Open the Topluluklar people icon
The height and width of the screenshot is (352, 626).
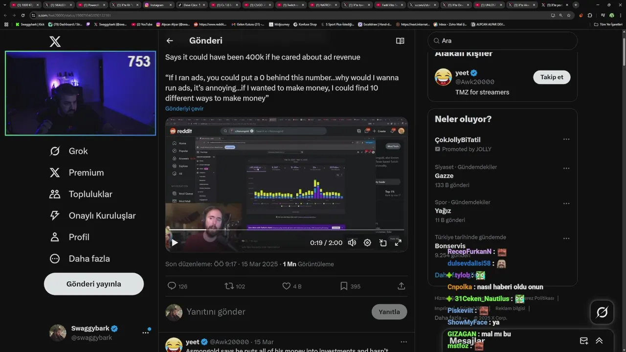coord(55,194)
